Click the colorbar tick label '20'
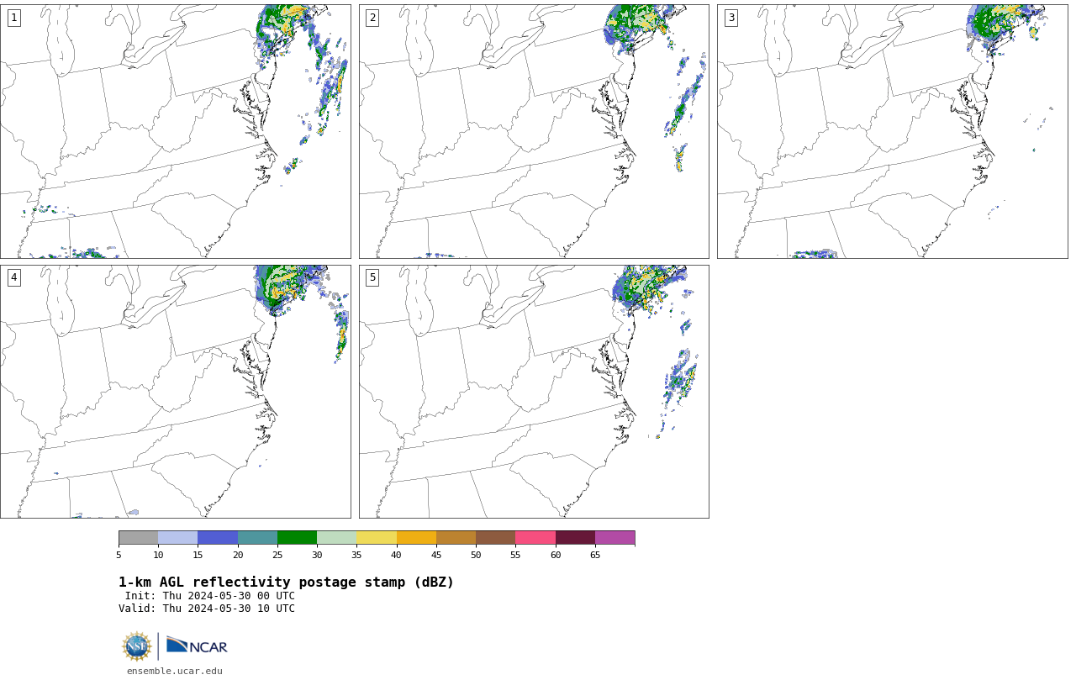The width and height of the screenshot is (1076, 680). [238, 555]
